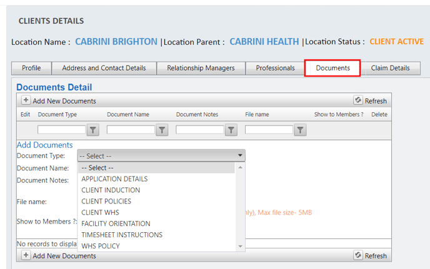Screen dimensions: 430x269
Task: Click the Document Name filter text box
Action: 131,130
